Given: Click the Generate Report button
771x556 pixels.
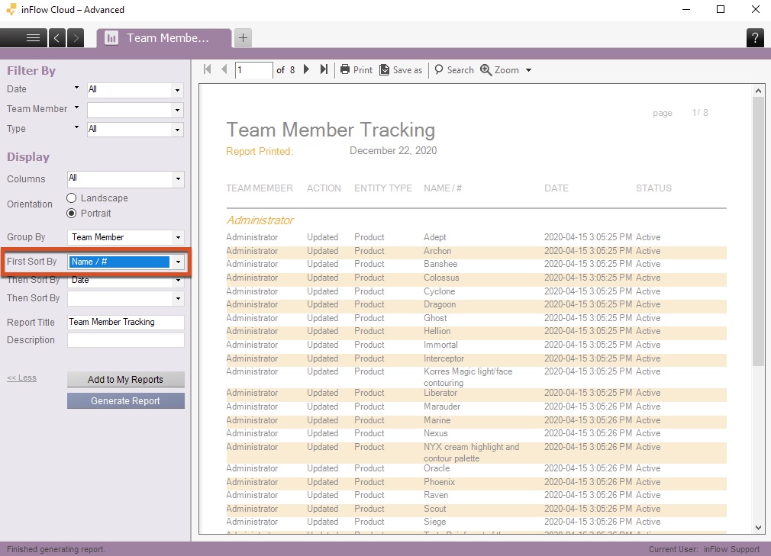Looking at the screenshot, I should point(125,400).
